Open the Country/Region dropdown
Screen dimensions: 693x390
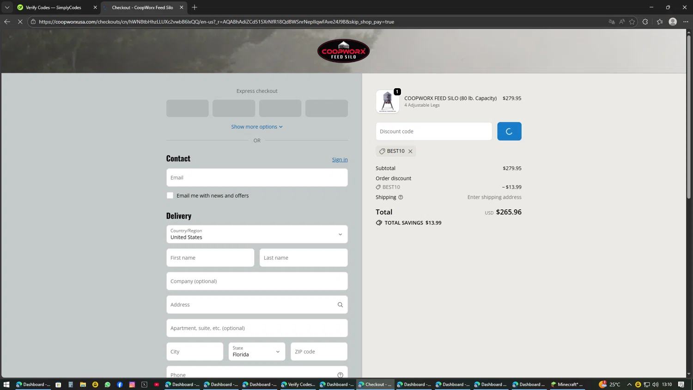pyautogui.click(x=257, y=234)
